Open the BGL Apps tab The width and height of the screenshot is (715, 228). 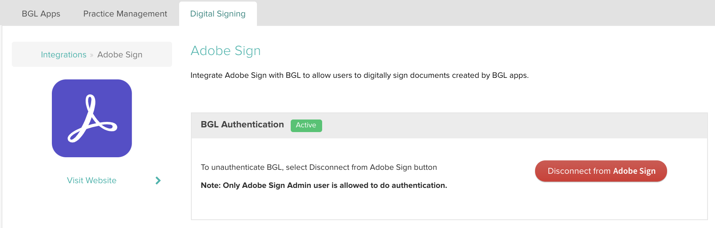[41, 14]
